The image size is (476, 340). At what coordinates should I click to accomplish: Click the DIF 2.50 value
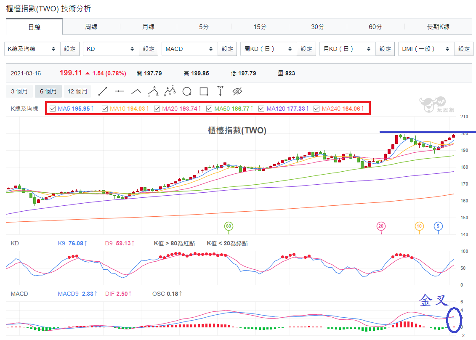click(x=118, y=294)
